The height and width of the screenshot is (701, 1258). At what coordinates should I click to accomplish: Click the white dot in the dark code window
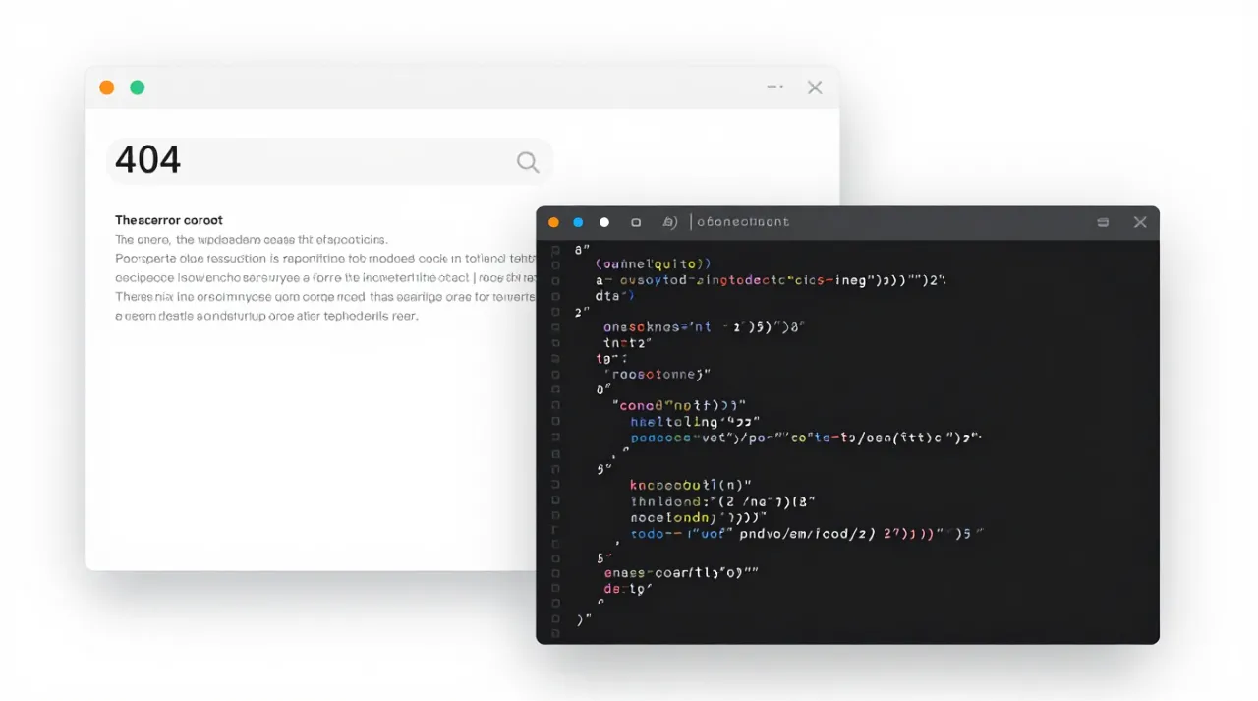click(x=604, y=222)
